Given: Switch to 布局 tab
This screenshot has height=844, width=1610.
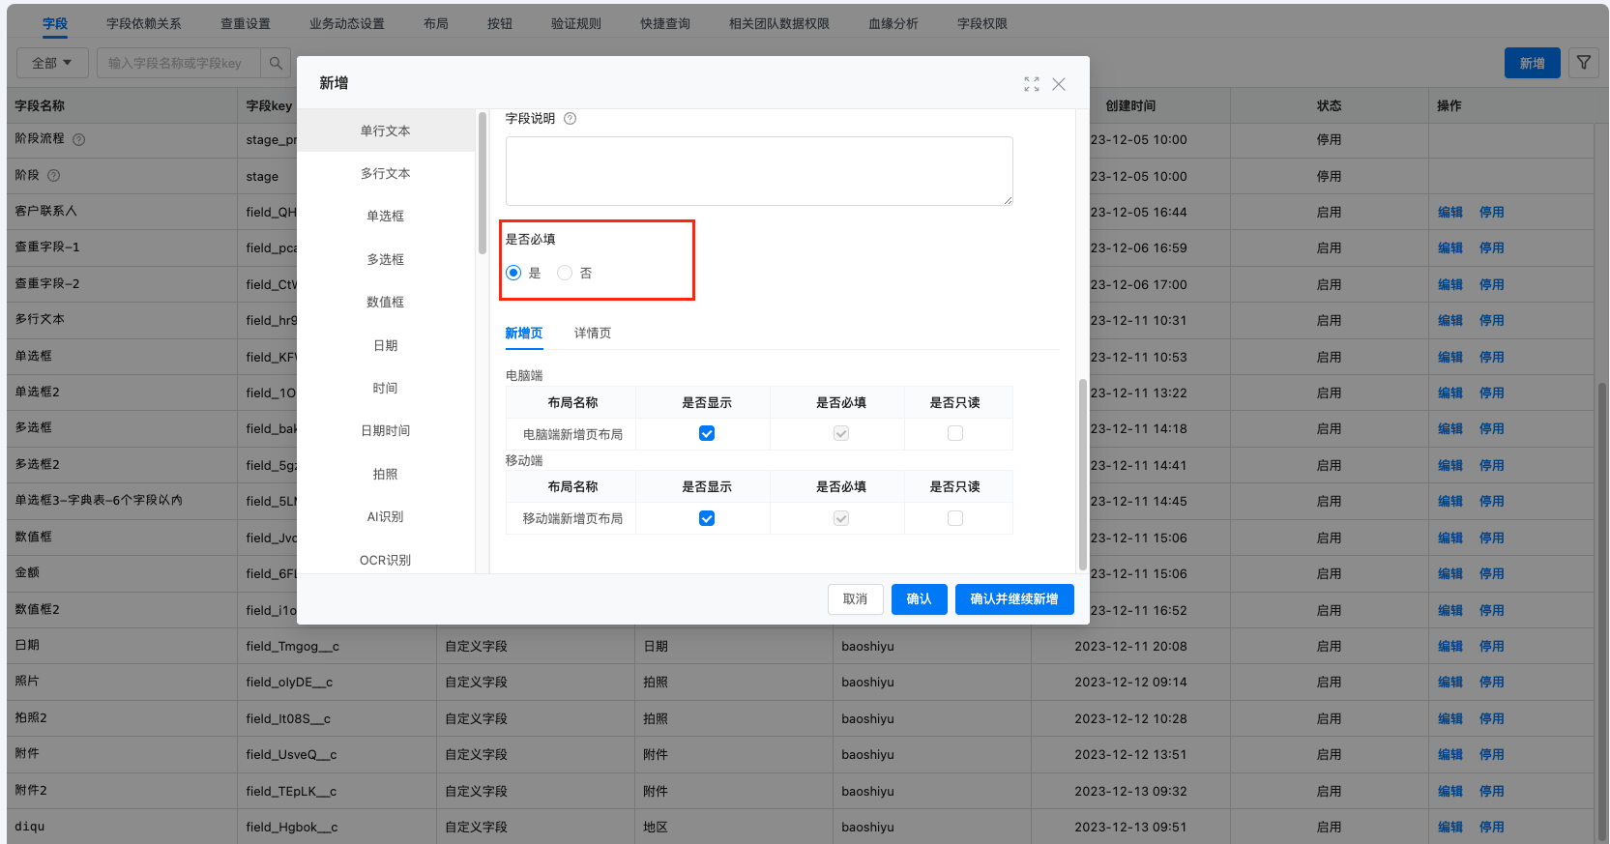Looking at the screenshot, I should point(435,23).
